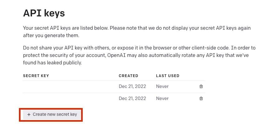Screen dimensions: 268x126
Task: Click the text 'found has leaked publicly.'
Action: [x=52, y=63]
